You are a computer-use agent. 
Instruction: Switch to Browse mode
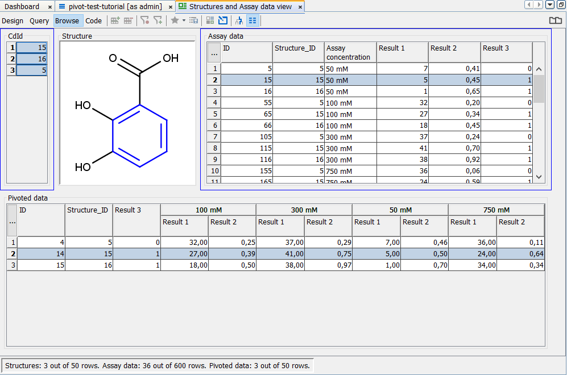[x=67, y=21]
